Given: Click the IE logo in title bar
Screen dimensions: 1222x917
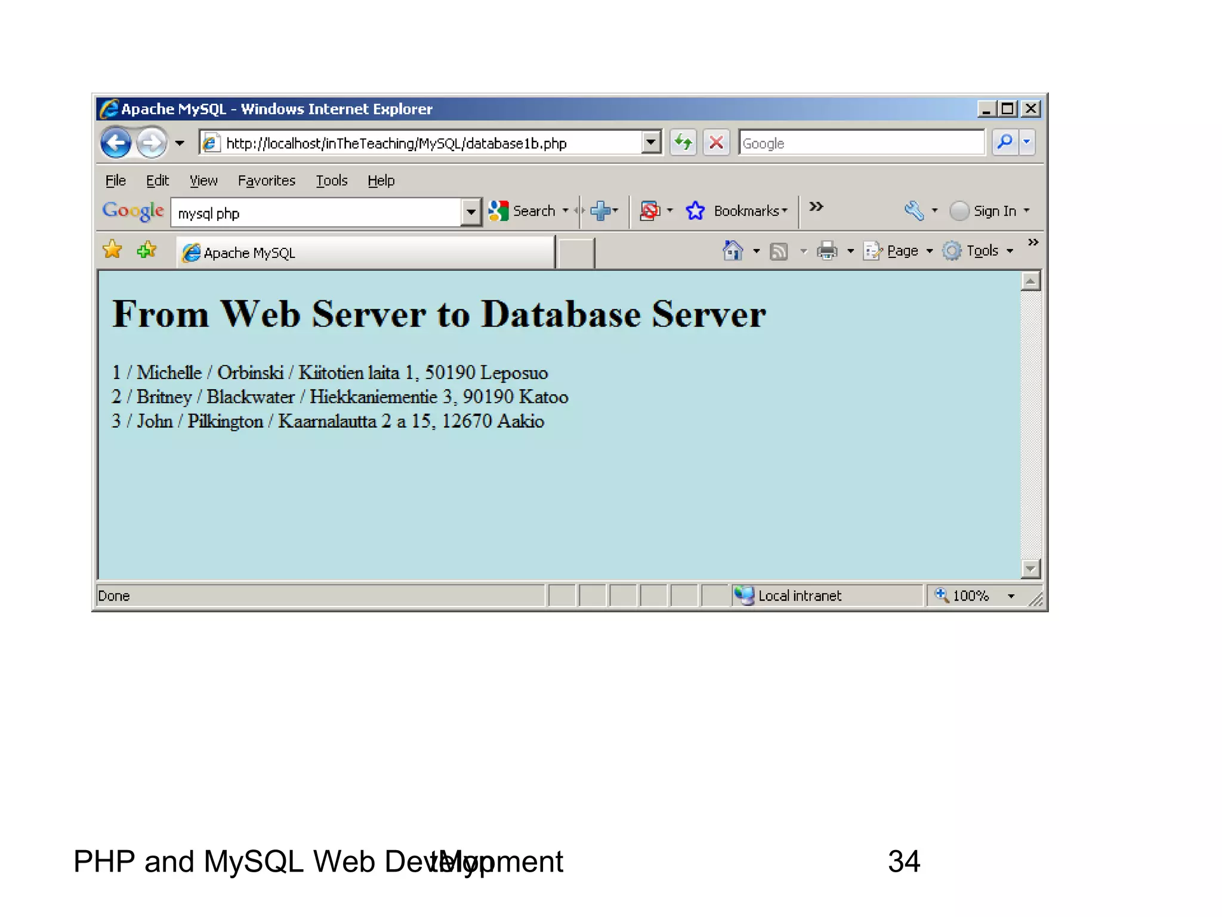Looking at the screenshot, I should (x=109, y=109).
